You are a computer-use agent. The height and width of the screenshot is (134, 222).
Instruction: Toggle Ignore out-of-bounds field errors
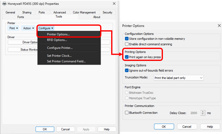(x=127, y=70)
